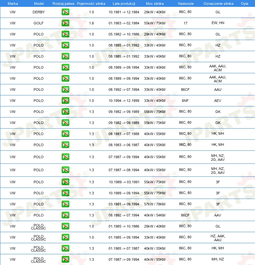Viewport: 255px width, 265px height.
Task: Select the GOLF model cell
Action: (x=38, y=23)
